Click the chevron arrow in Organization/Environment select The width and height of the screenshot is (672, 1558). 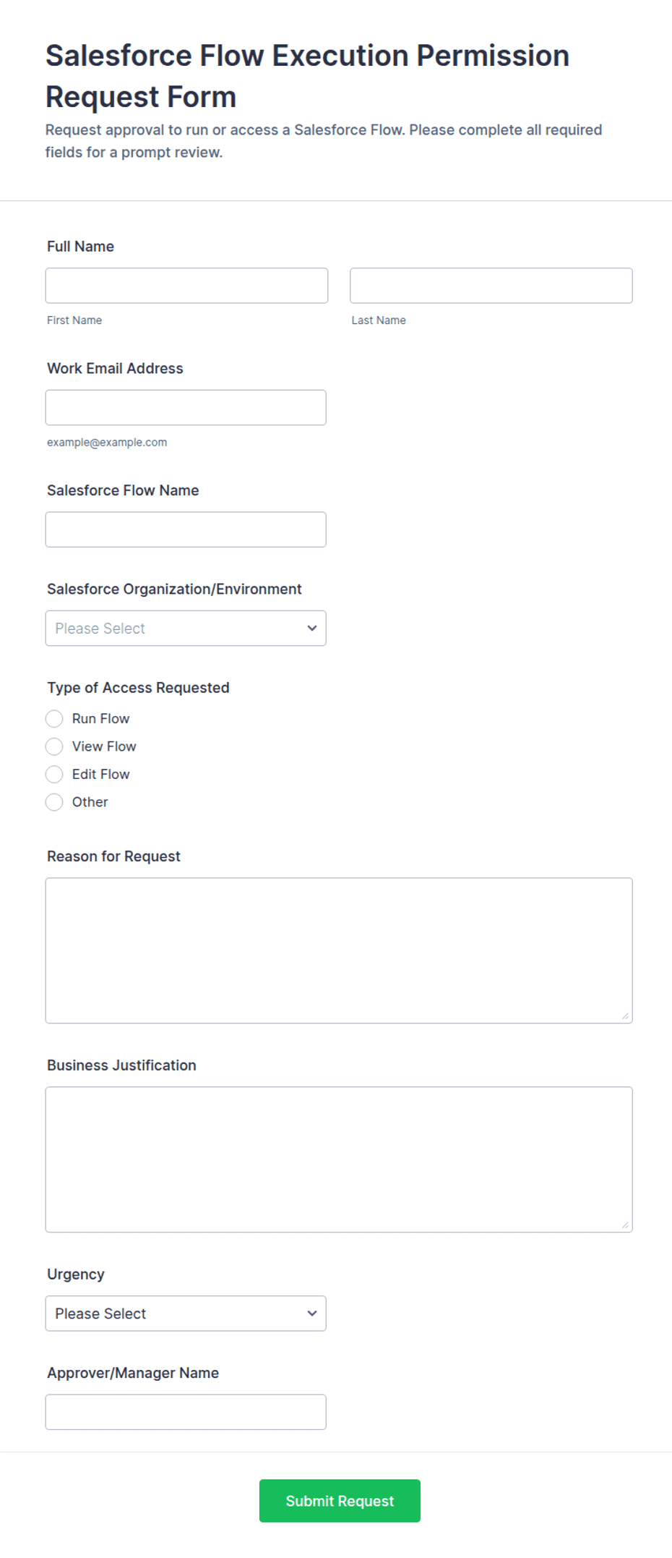coord(312,629)
